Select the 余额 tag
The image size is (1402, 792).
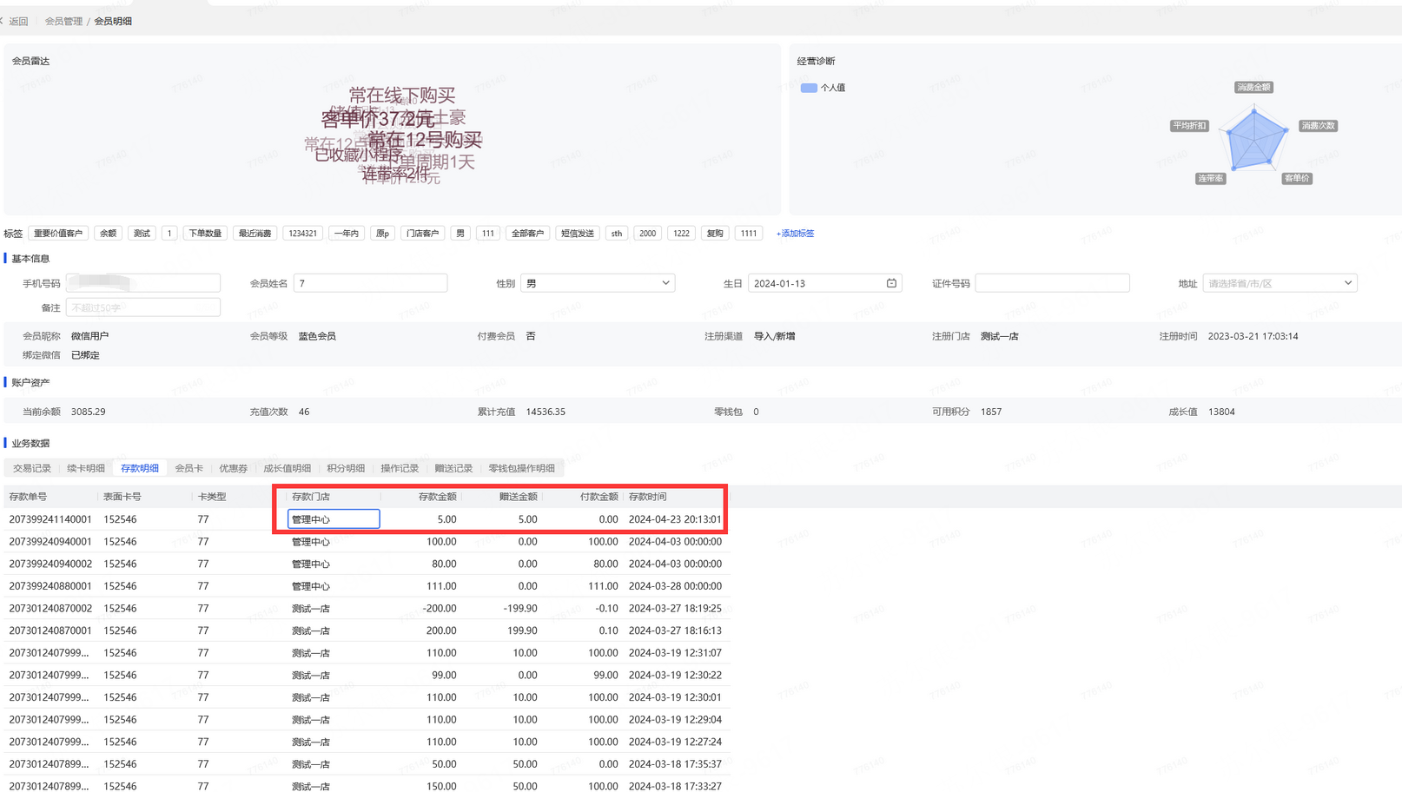tap(109, 234)
